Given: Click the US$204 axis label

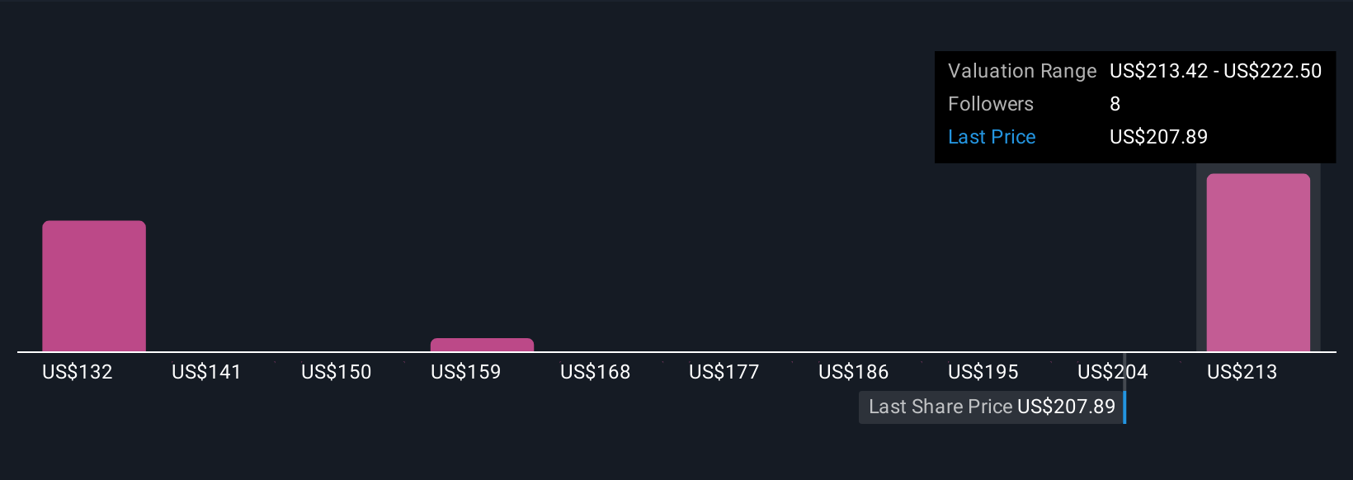Looking at the screenshot, I should [1113, 372].
